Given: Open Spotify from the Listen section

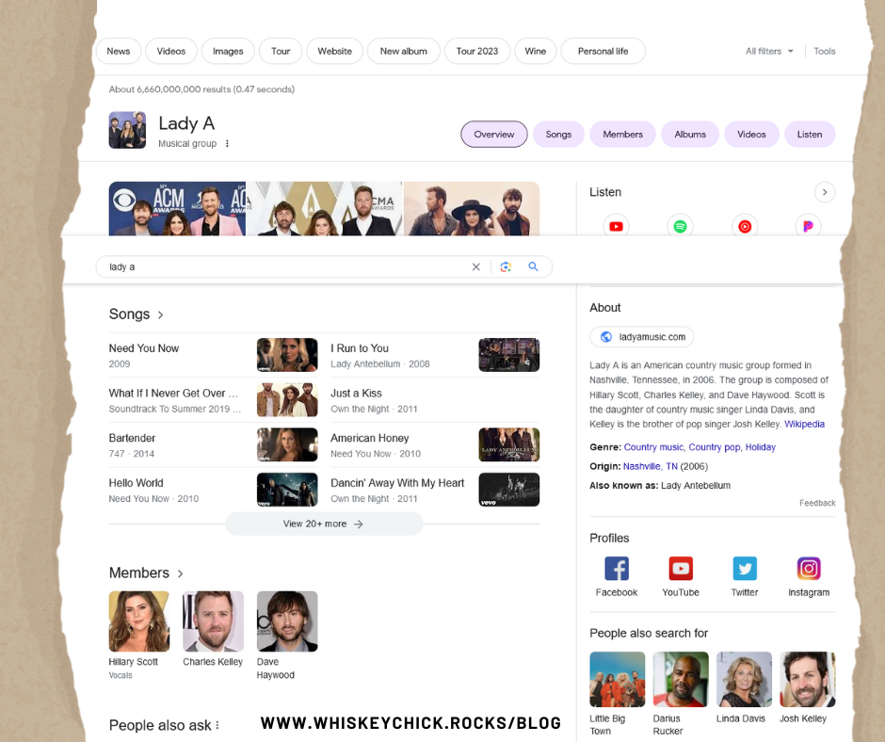Looking at the screenshot, I should 680,226.
